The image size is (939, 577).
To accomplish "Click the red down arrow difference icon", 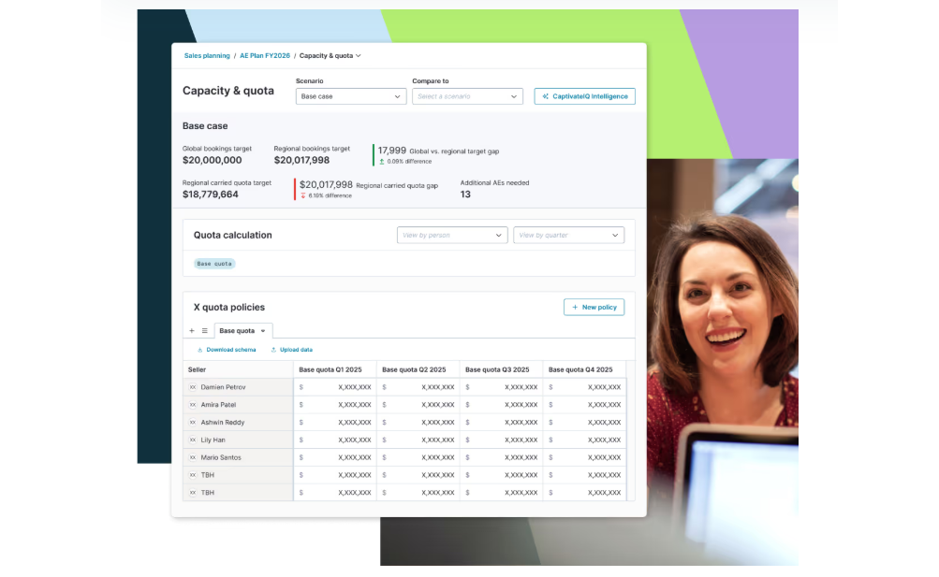I will click(303, 195).
